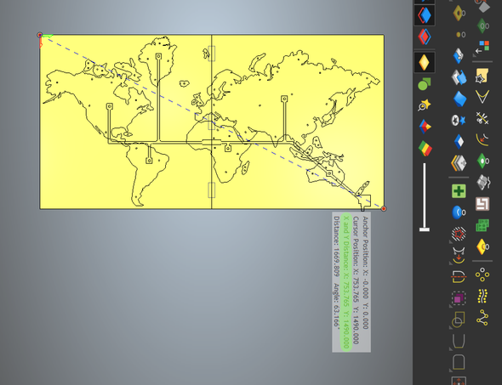Click the highlighted X and Y Distance readout
This screenshot has width=502, height=385.
click(346, 282)
